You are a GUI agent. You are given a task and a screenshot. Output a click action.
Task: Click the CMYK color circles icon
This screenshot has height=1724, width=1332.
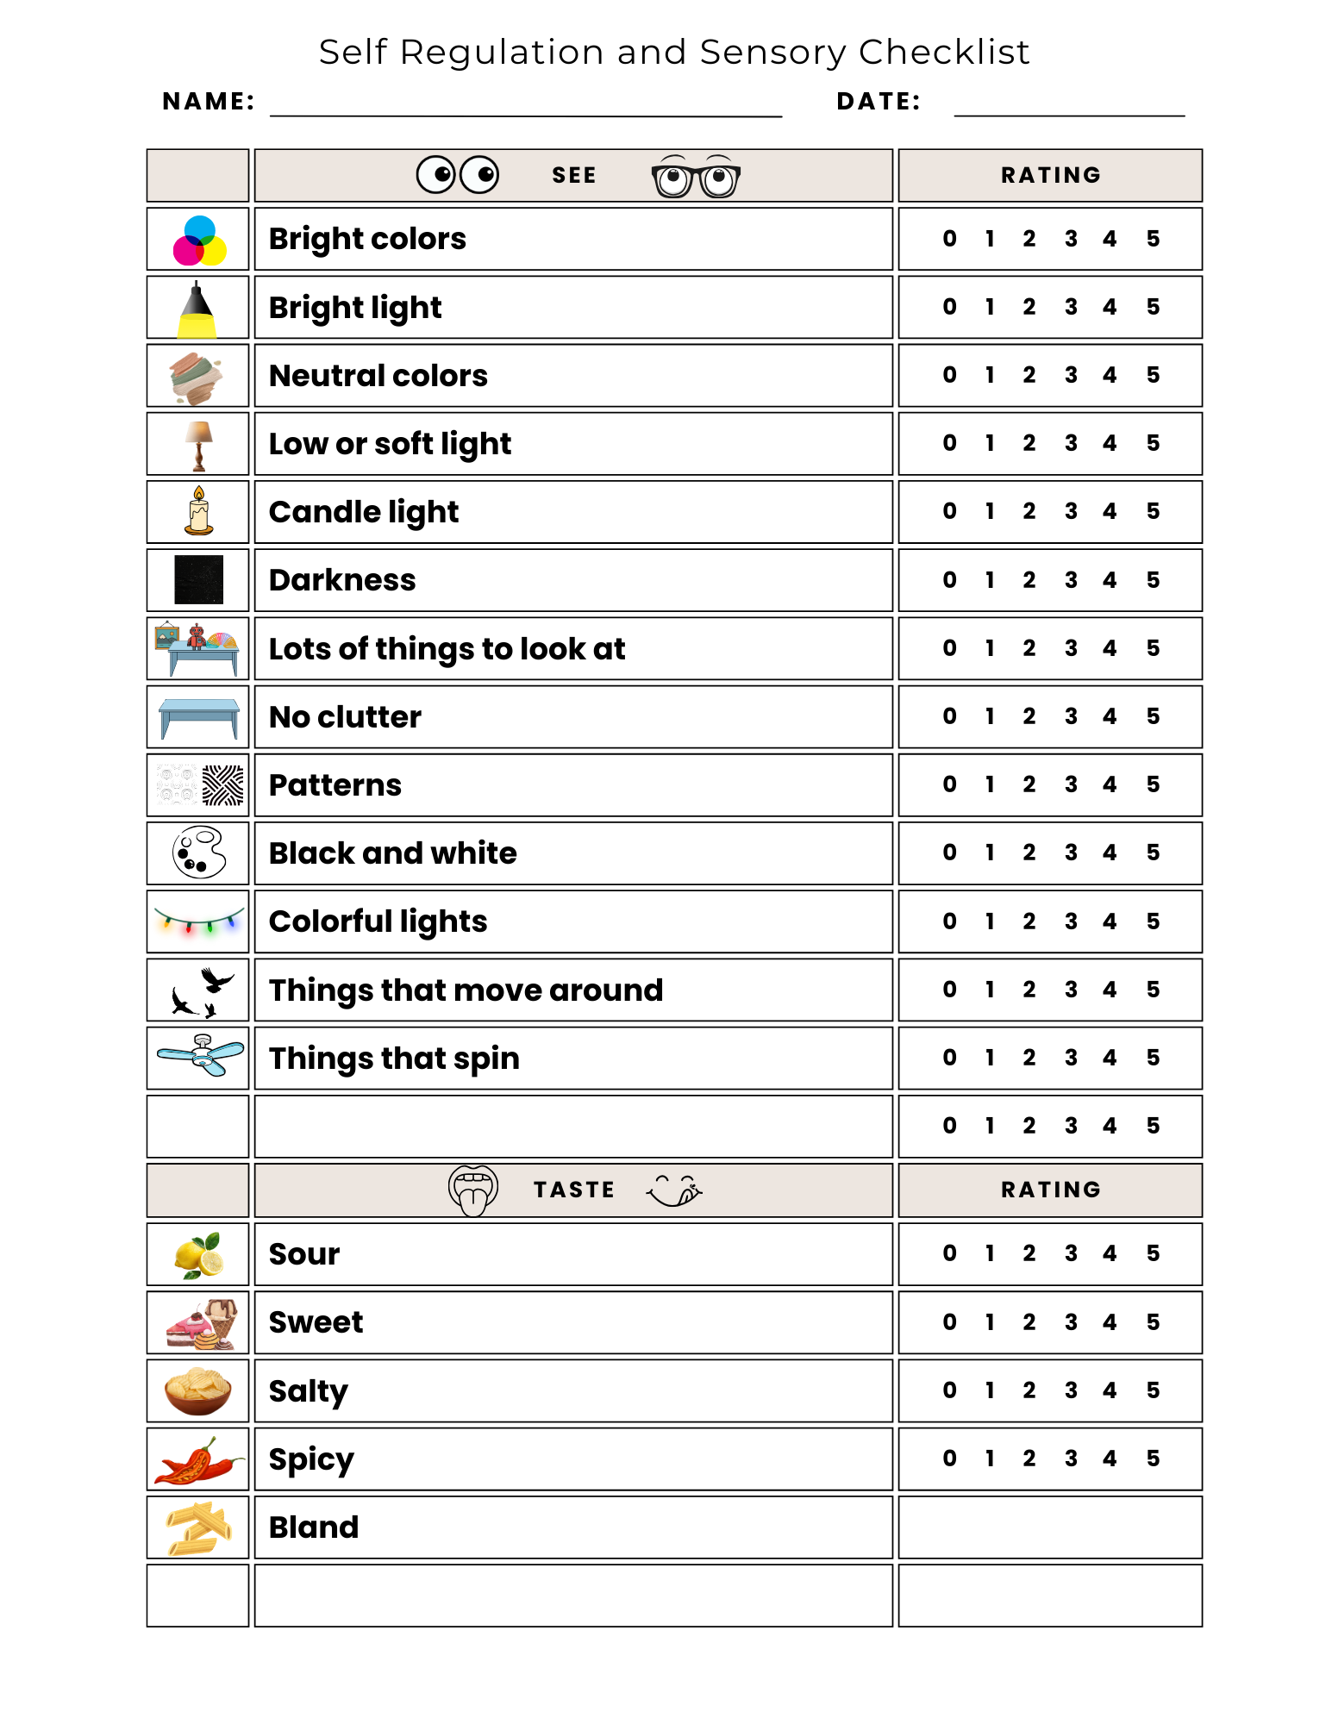(199, 240)
